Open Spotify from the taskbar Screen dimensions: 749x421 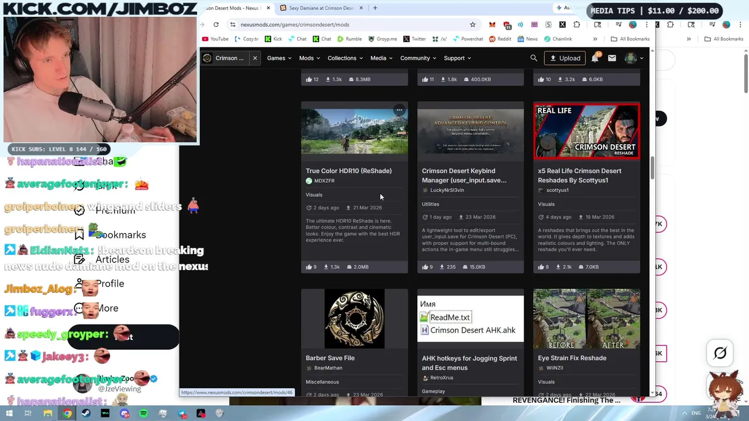pyautogui.click(x=144, y=413)
